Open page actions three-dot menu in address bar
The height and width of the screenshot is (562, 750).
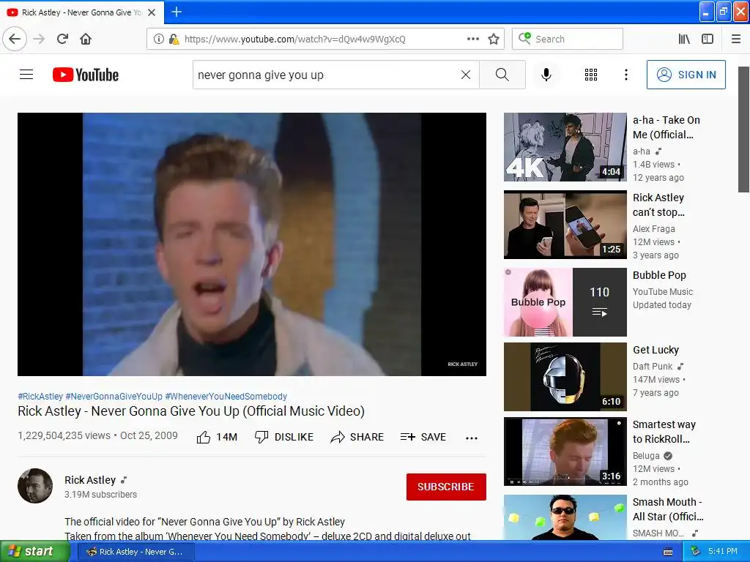point(472,39)
